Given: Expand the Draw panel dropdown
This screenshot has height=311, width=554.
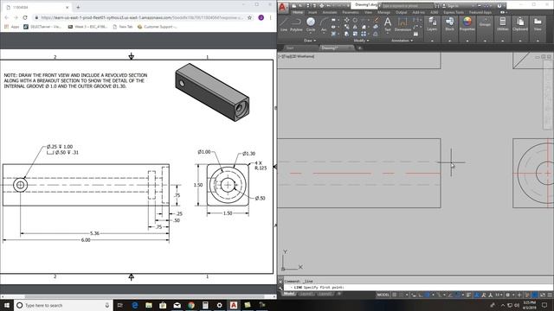Looking at the screenshot, I should [310, 41].
